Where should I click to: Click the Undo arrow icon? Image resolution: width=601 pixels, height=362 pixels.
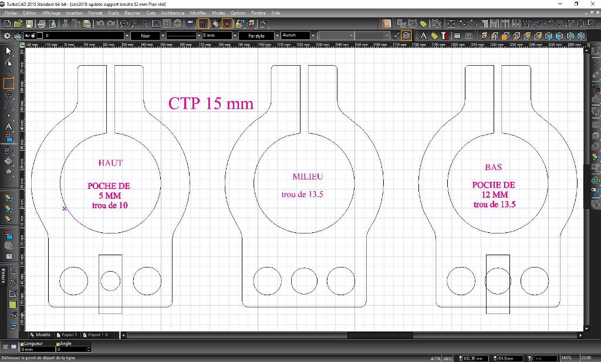100,24
